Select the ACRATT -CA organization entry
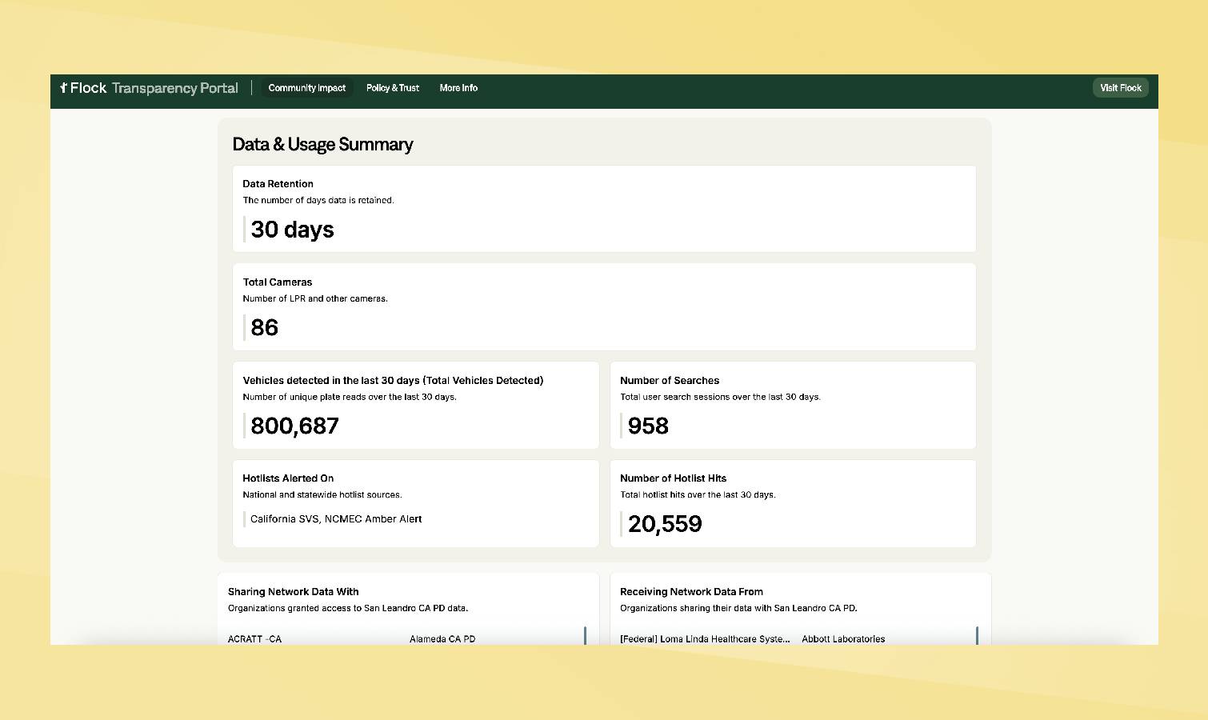The width and height of the screenshot is (1208, 720). 254,639
